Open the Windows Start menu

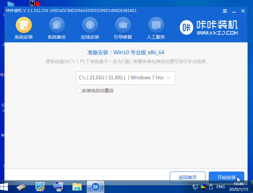click(x=4, y=187)
